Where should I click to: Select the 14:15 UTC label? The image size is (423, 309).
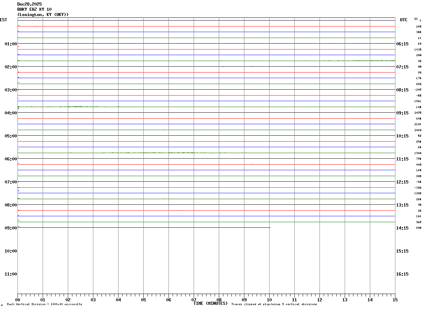pyautogui.click(x=402, y=228)
